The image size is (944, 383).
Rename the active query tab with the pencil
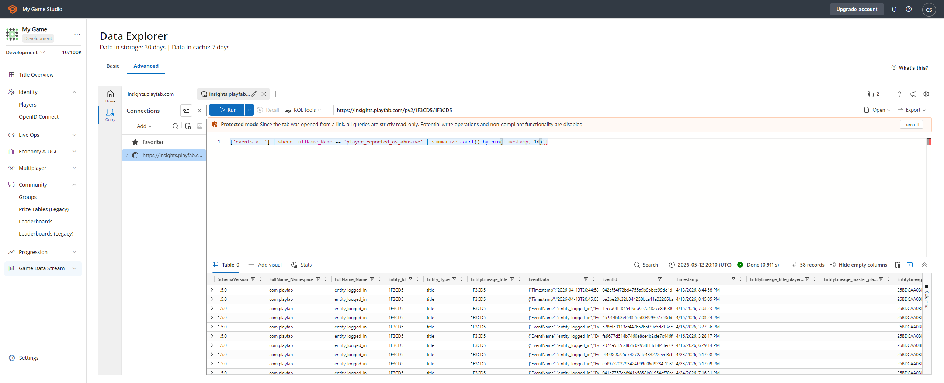[x=254, y=94]
